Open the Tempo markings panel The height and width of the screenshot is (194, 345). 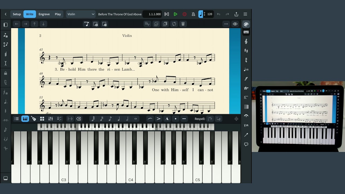246,70
